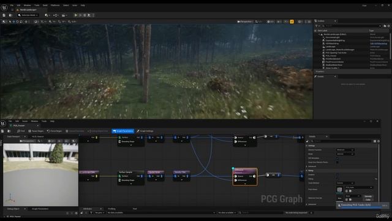Select the Landscape row in Outliner
Viewport: 392px width, 221px height.
pyautogui.click(x=331, y=47)
